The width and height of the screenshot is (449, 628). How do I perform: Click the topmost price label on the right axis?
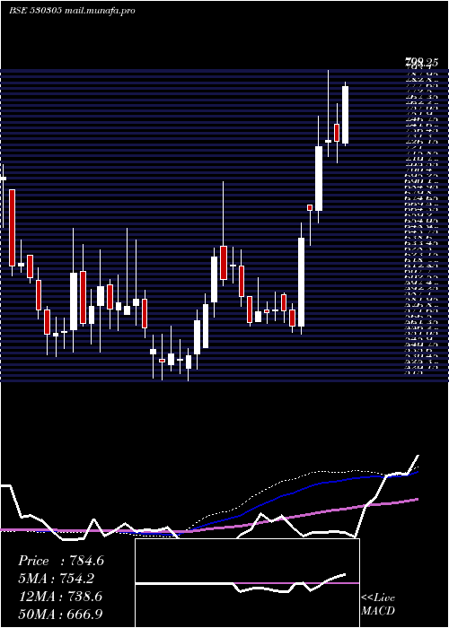[x=421, y=62]
